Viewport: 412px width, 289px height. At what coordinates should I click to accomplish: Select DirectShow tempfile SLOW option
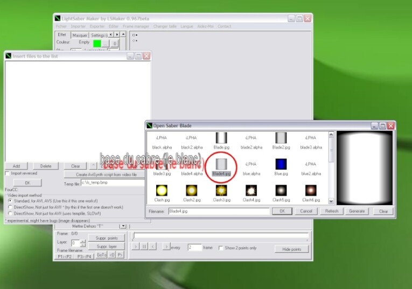coord(11,214)
